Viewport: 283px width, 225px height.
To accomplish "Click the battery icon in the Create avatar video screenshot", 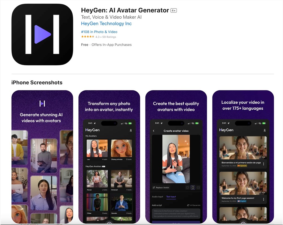I will [x=197, y=123].
